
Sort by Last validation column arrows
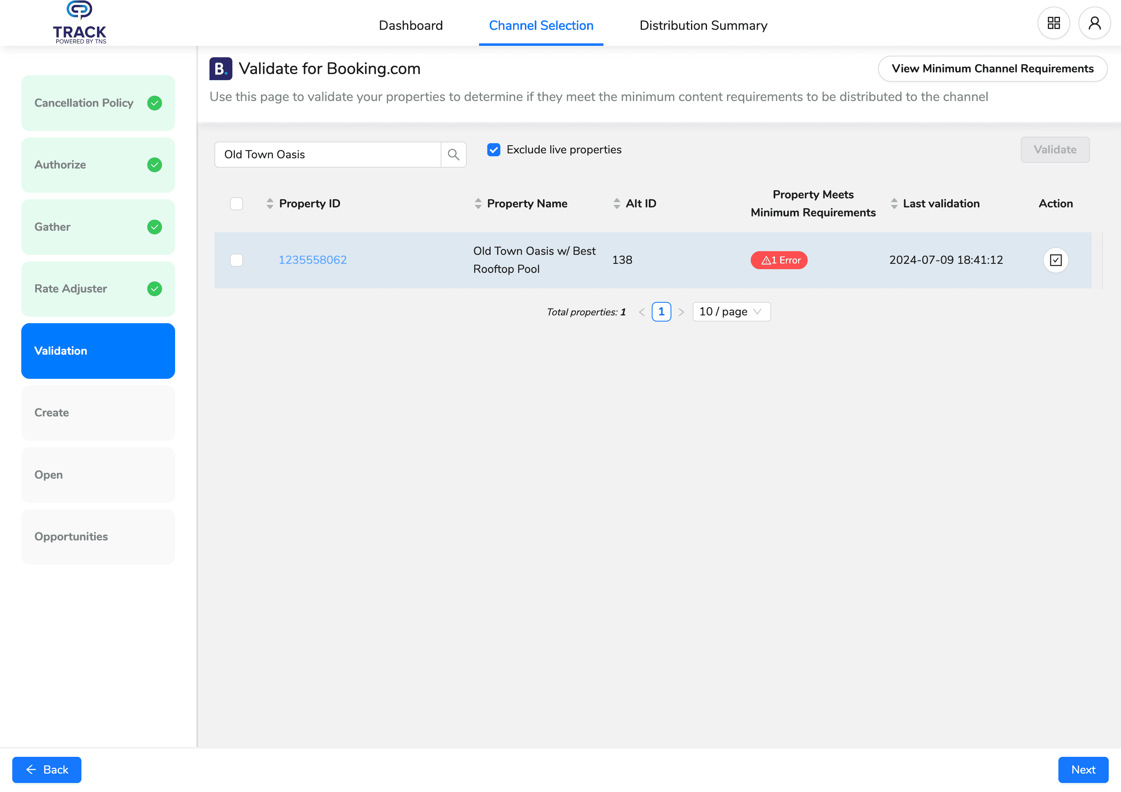[x=894, y=204]
